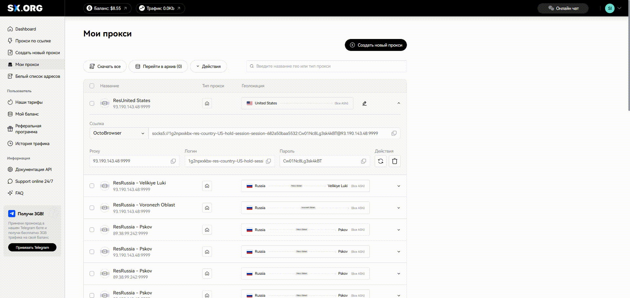The height and width of the screenshot is (298, 630).
Task: Delete proxy using the trash icon
Action: (x=394, y=161)
